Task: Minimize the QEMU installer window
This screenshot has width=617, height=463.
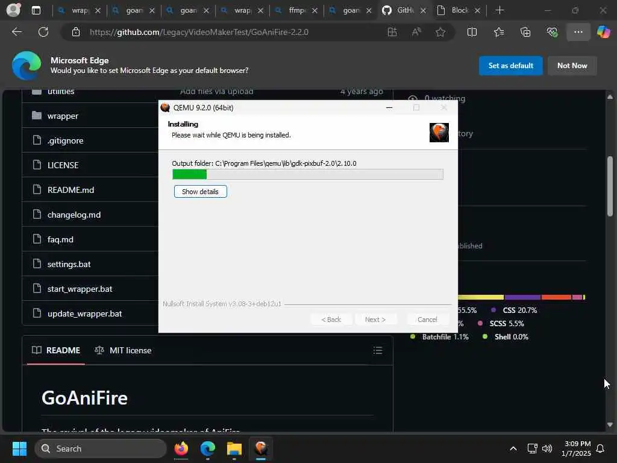Action: 389,107
